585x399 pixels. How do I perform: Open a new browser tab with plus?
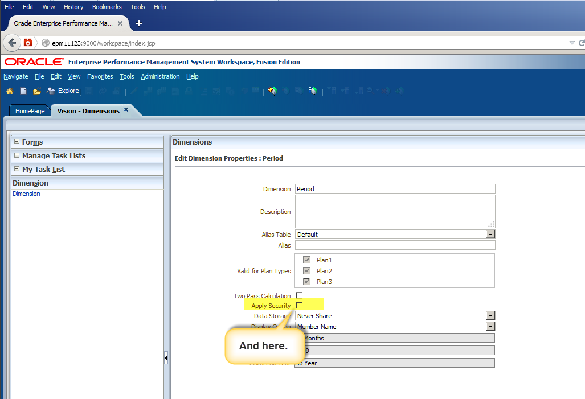[139, 23]
